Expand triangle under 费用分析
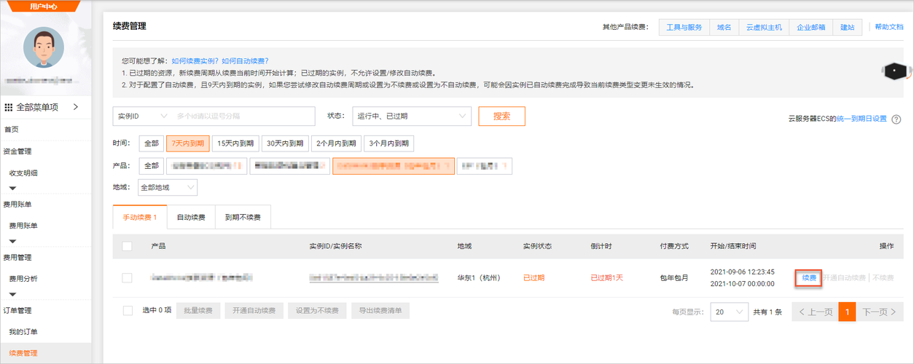The width and height of the screenshot is (914, 364). pyautogui.click(x=12, y=294)
